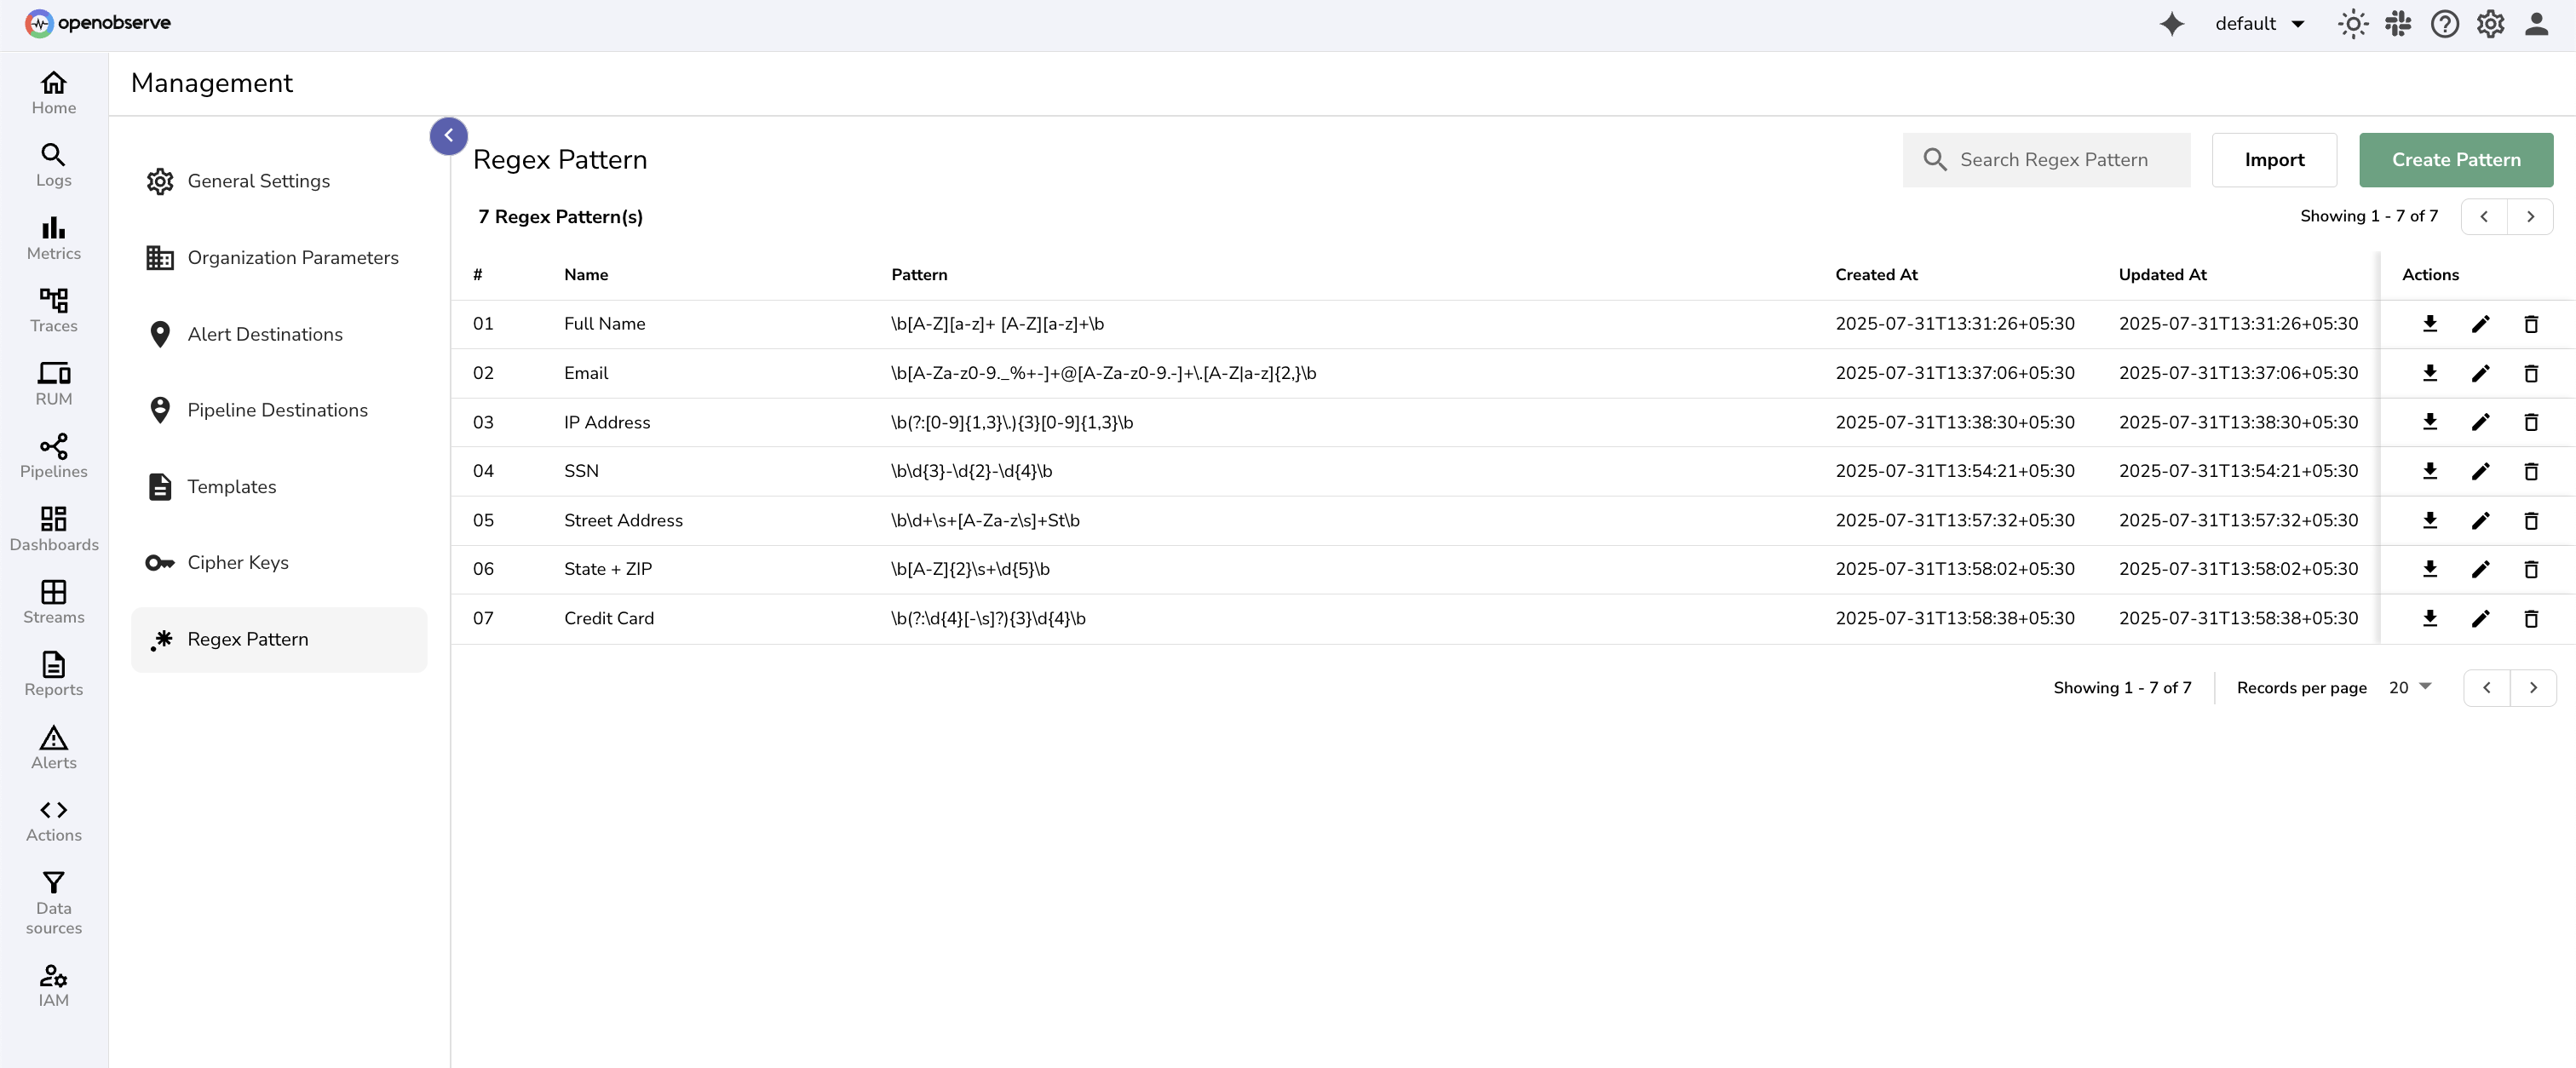Edit the IP Address pattern
The width and height of the screenshot is (2576, 1068).
click(2480, 423)
